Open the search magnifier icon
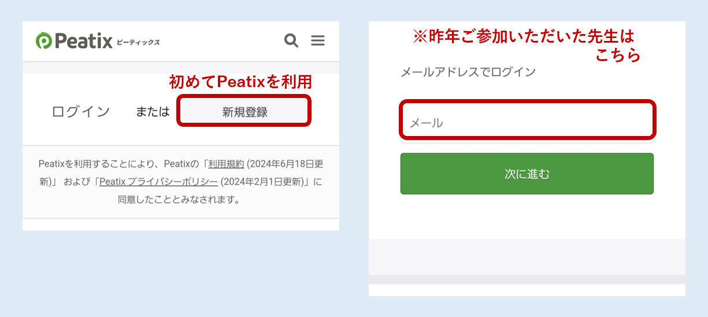 tap(291, 40)
